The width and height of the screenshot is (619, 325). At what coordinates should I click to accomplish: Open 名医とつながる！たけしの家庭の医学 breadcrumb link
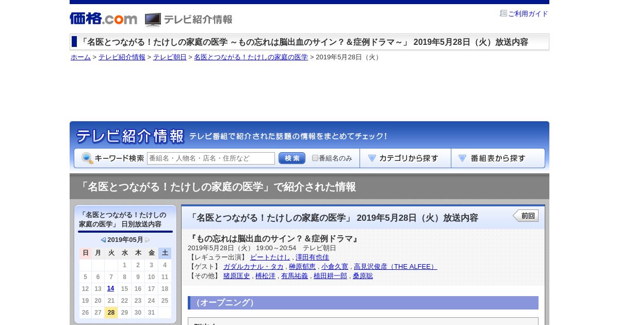click(251, 57)
